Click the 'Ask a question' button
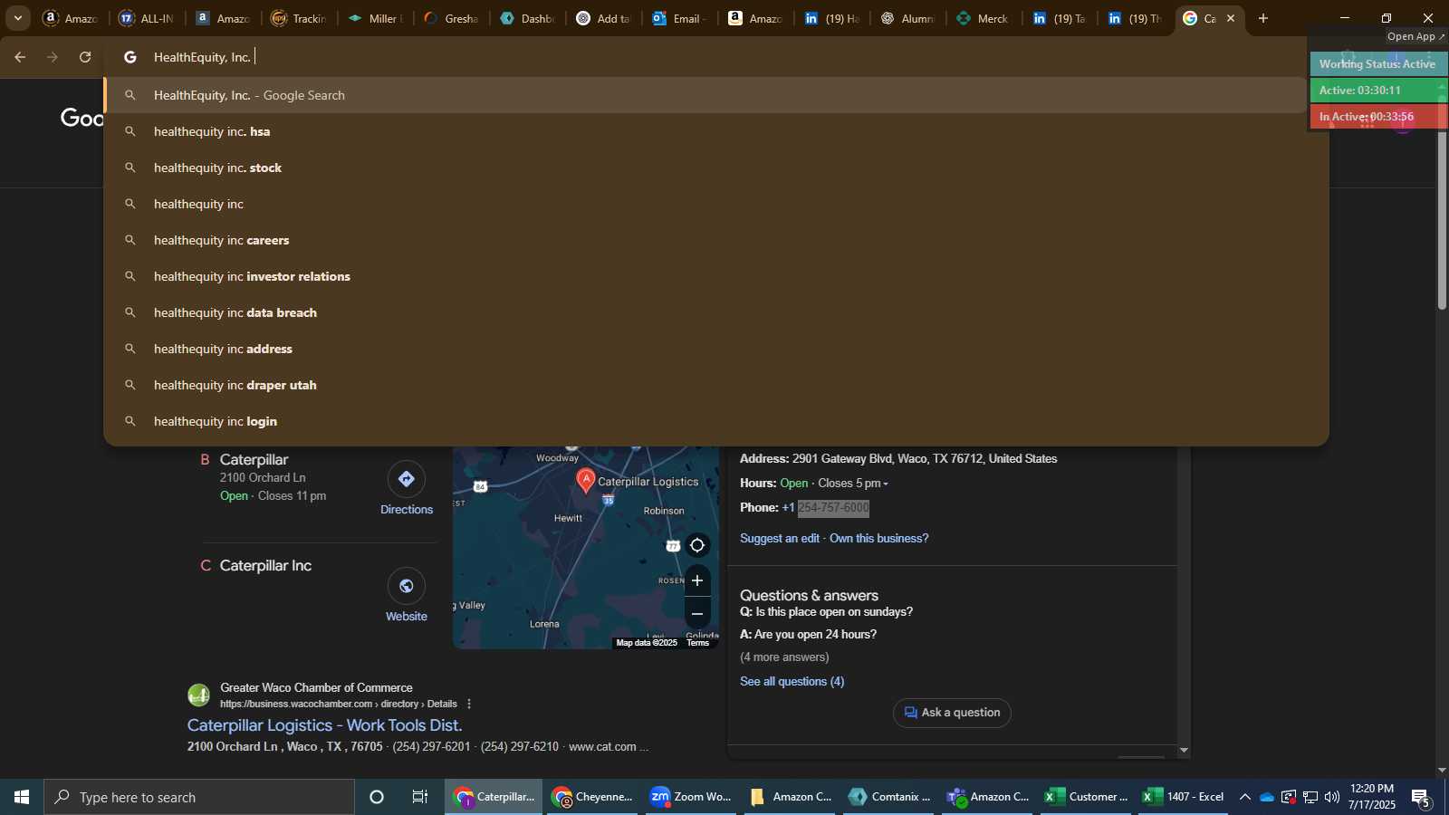The height and width of the screenshot is (815, 1449). (x=952, y=713)
